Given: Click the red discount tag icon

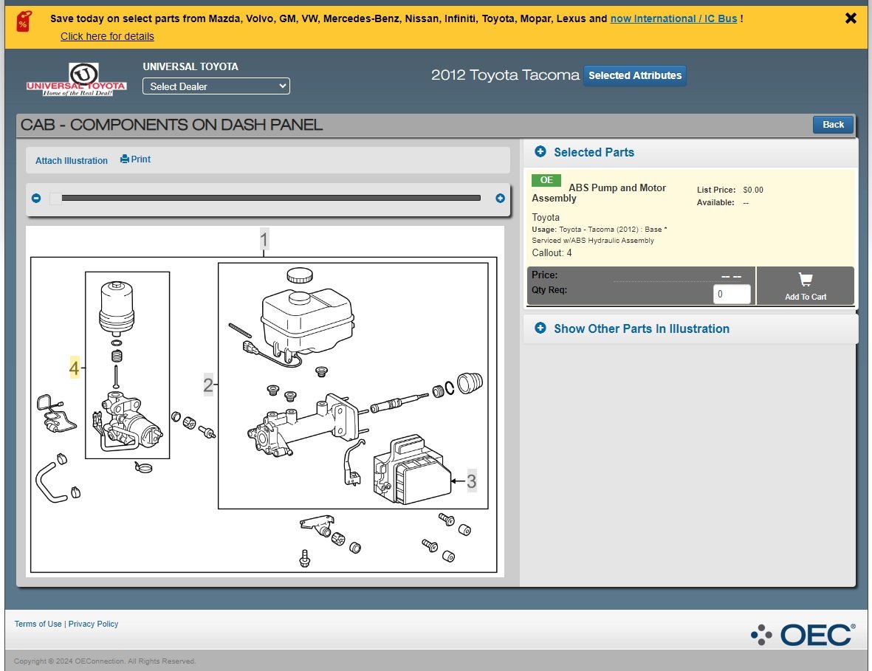Looking at the screenshot, I should [24, 22].
